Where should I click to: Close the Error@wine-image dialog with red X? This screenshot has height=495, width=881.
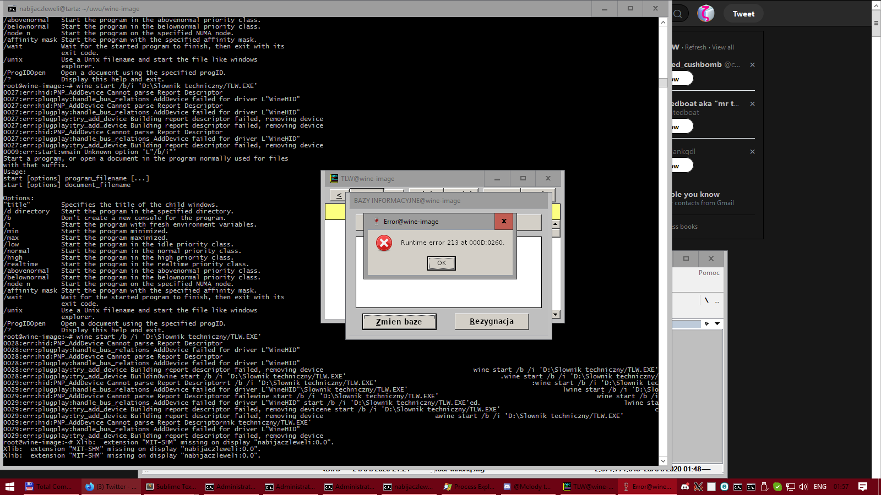(503, 221)
